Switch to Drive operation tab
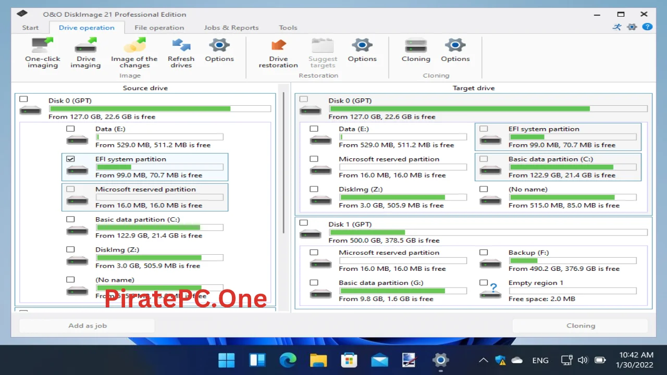This screenshot has width=667, height=375. [x=87, y=28]
